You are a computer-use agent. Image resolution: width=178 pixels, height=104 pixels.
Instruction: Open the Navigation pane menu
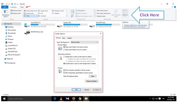pos(6,14)
